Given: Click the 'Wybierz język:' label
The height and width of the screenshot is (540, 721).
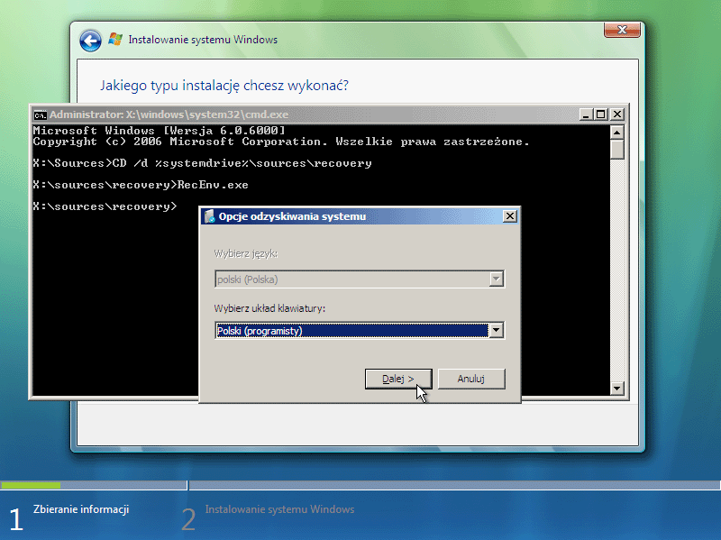Looking at the screenshot, I should (246, 253).
